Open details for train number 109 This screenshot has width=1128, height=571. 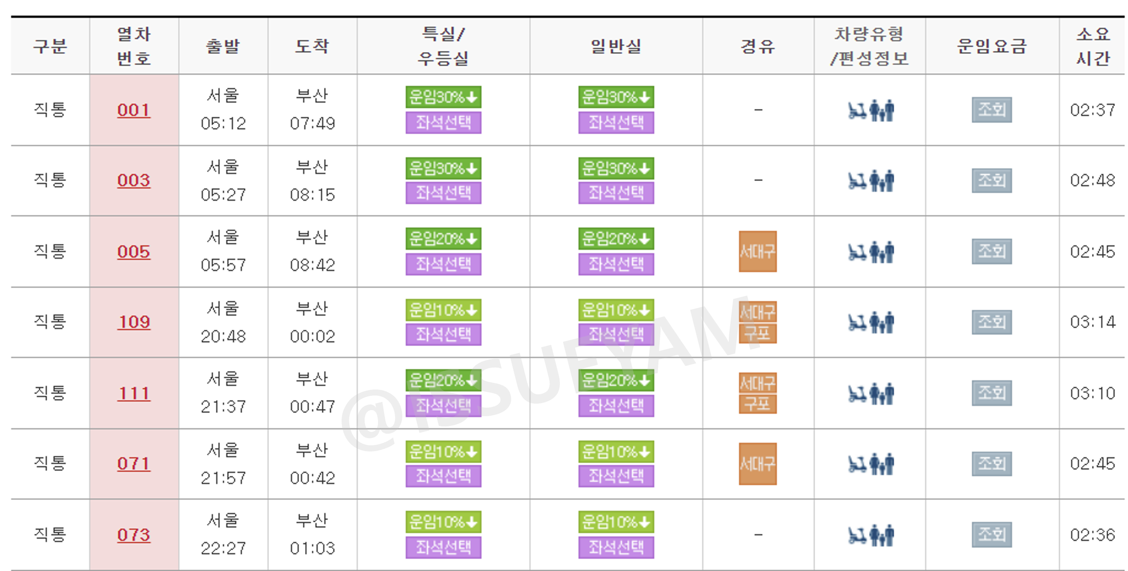click(x=134, y=323)
